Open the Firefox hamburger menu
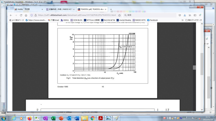 (x=200, y=15)
